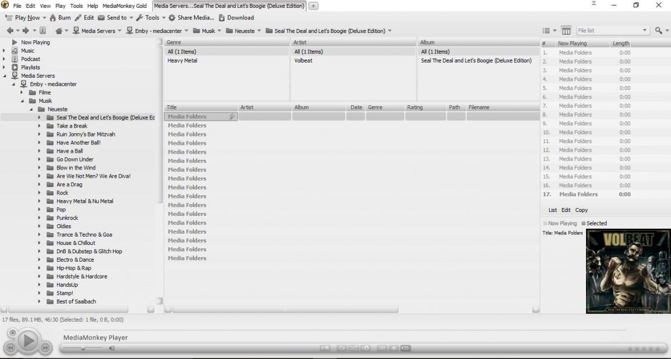The image size is (671, 359).
Task: Sort by Length column in Now Playing
Action: coord(621,43)
